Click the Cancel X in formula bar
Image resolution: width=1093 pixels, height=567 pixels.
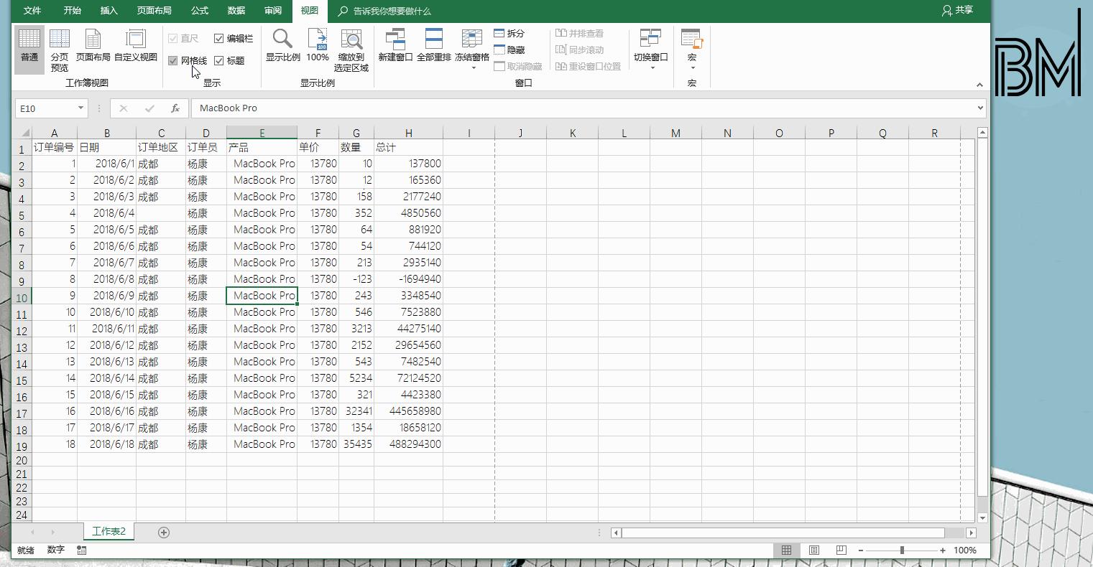pos(124,108)
